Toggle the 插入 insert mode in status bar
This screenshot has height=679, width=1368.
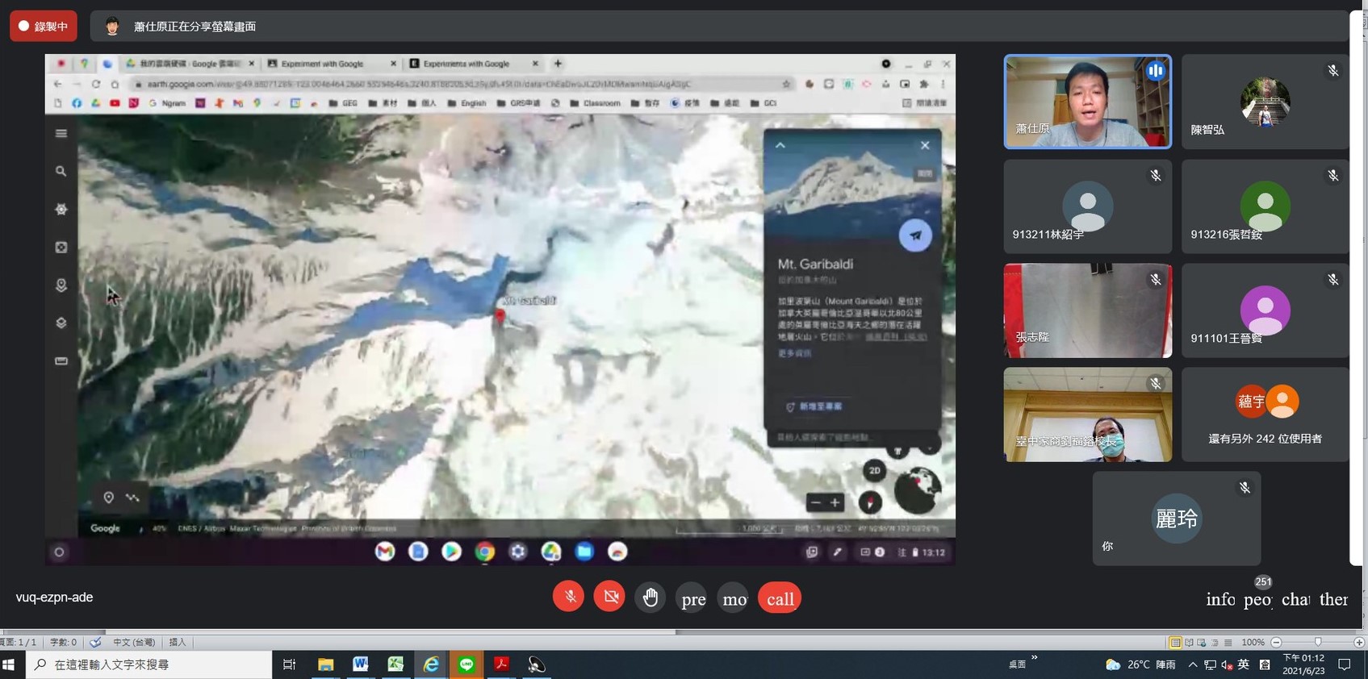[178, 642]
